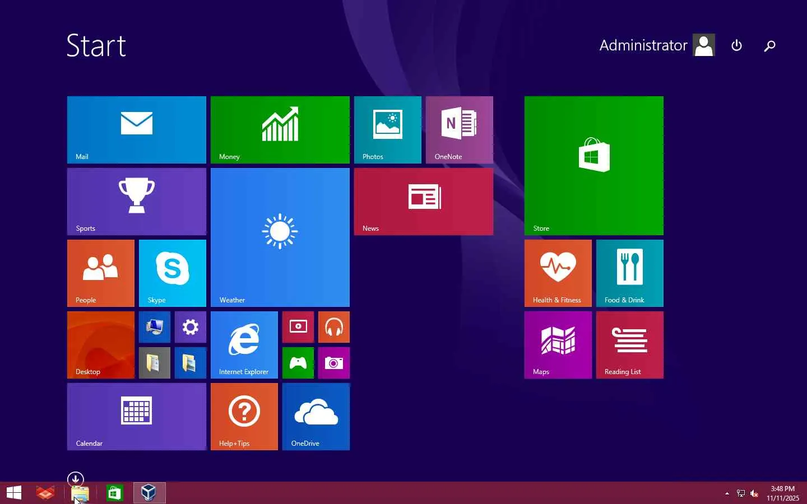Launch the People app tile

(101, 273)
